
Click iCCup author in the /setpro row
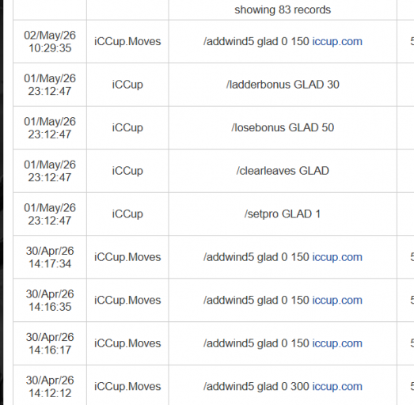127,214
